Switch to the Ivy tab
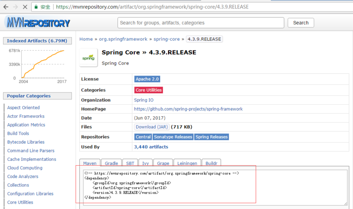Image resolution: width=353 pixels, height=209 pixels. pos(146,163)
